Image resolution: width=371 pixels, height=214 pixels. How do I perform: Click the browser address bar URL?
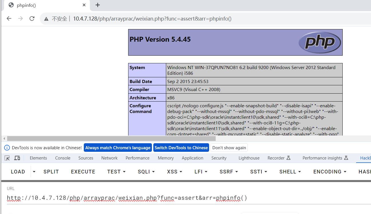152,19
